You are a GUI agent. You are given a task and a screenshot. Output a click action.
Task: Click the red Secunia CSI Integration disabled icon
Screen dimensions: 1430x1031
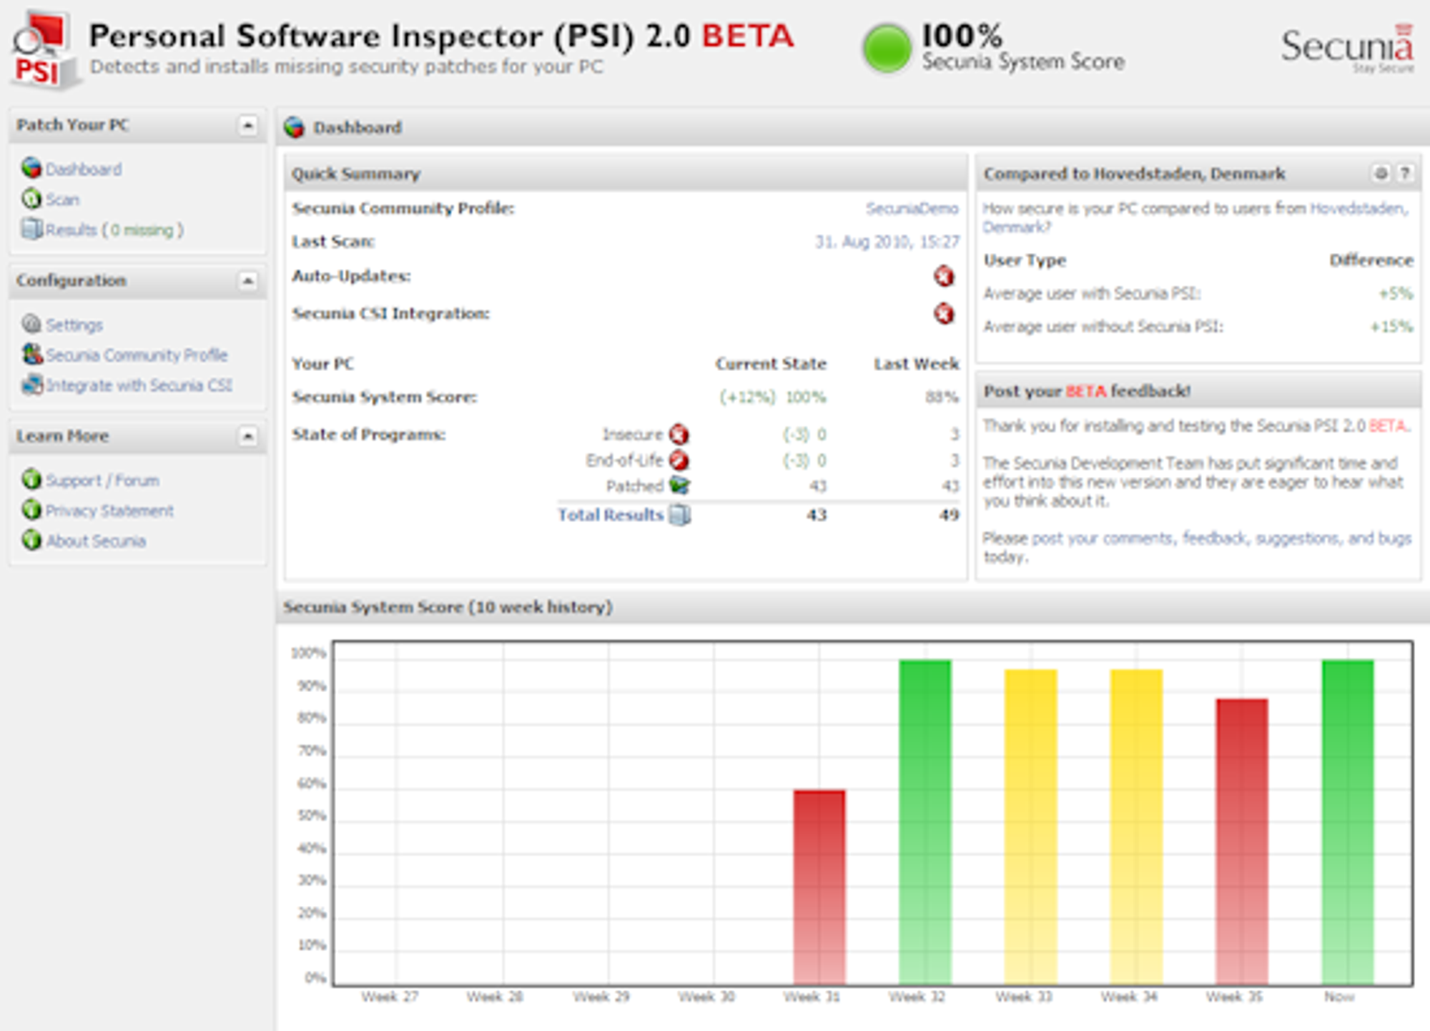944,313
